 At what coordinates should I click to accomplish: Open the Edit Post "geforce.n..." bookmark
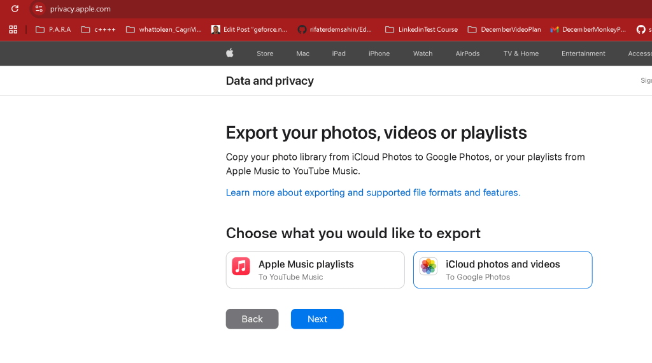[x=249, y=29]
